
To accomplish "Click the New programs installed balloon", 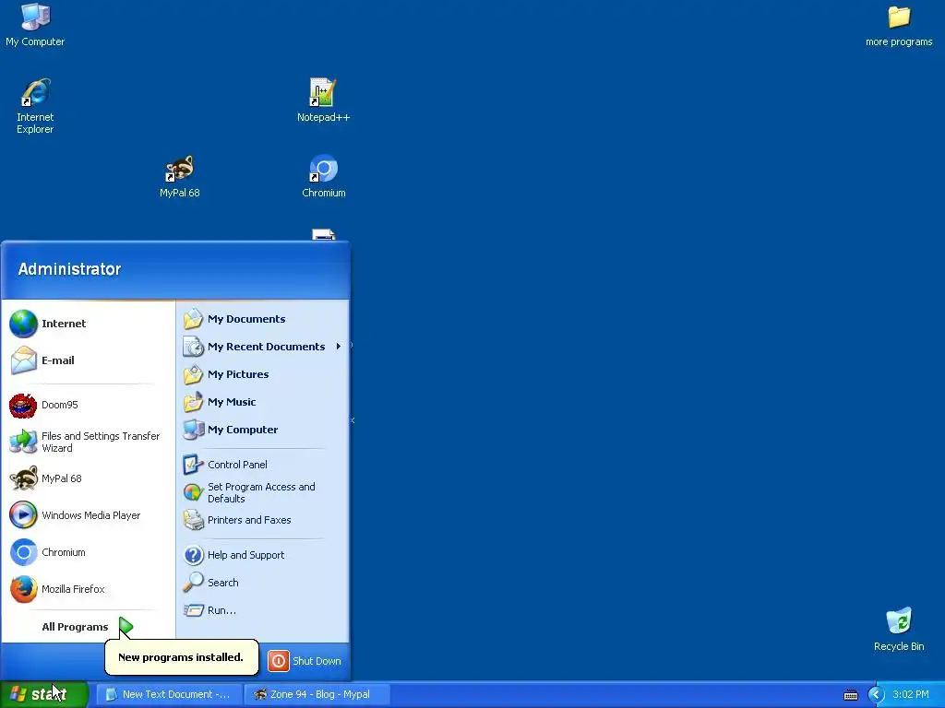I will tap(182, 657).
